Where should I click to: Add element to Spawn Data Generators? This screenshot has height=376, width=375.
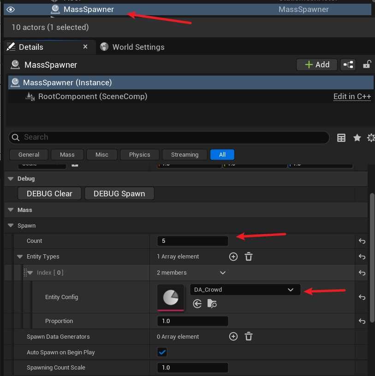[x=233, y=337]
